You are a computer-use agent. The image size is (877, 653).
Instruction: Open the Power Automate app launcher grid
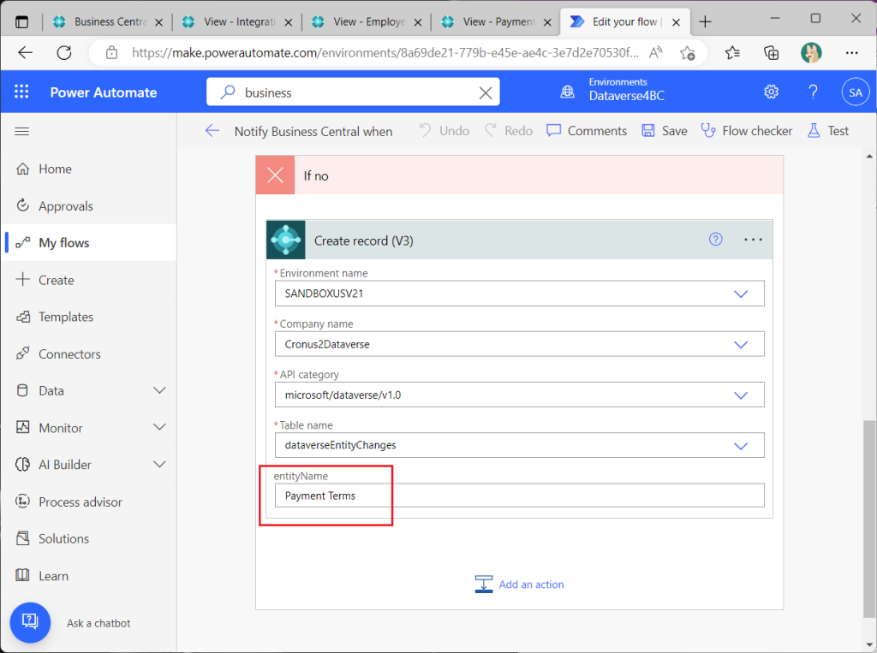pos(21,92)
